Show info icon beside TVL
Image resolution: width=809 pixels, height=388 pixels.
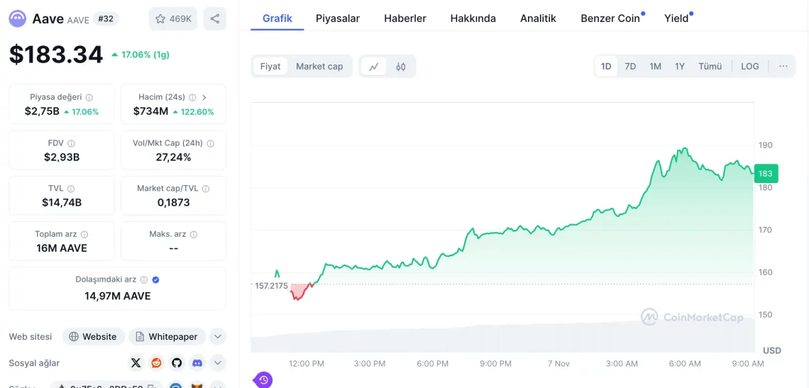[x=71, y=189]
